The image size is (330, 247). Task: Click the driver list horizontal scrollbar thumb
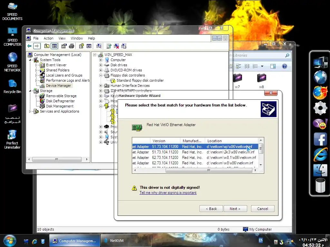(209, 170)
